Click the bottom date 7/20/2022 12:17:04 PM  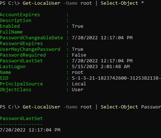tap(30, 130)
